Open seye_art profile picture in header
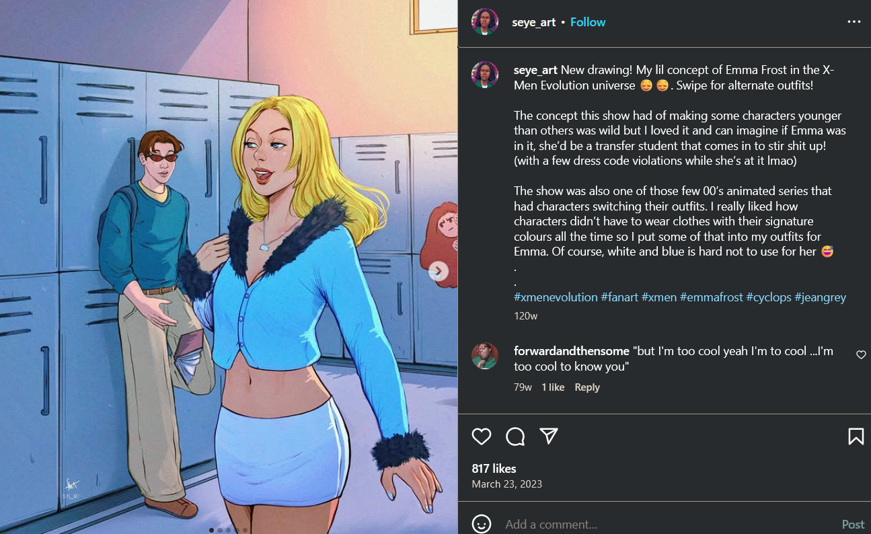 [x=485, y=22]
